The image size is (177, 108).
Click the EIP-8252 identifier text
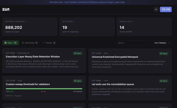[10, 53]
